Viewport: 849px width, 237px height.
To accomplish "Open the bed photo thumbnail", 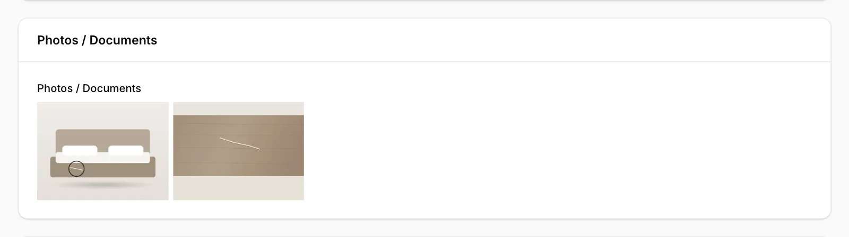I will [103, 151].
